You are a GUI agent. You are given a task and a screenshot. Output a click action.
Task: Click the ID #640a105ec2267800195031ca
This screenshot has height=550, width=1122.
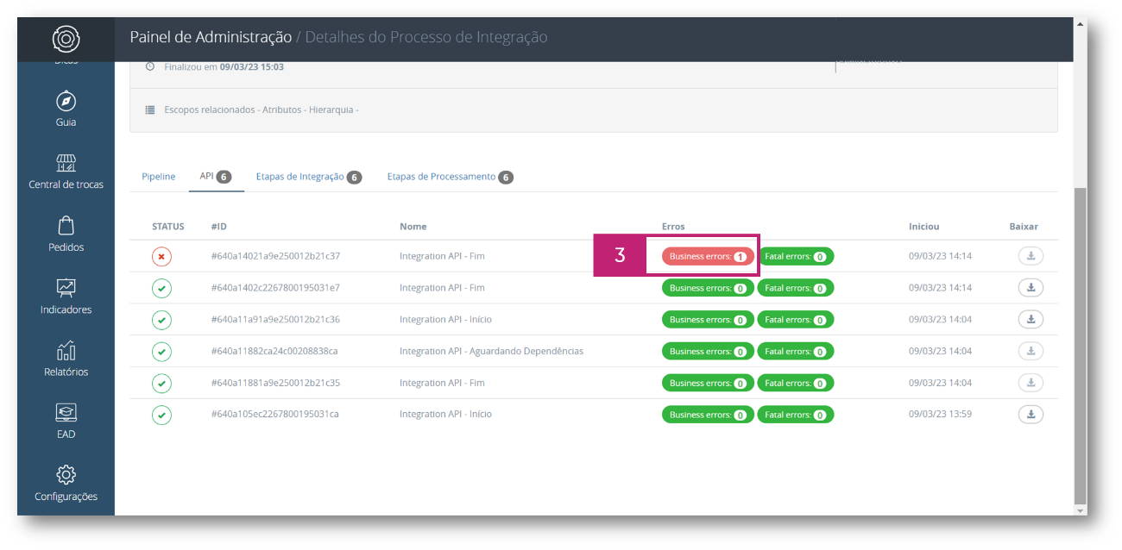coord(275,415)
